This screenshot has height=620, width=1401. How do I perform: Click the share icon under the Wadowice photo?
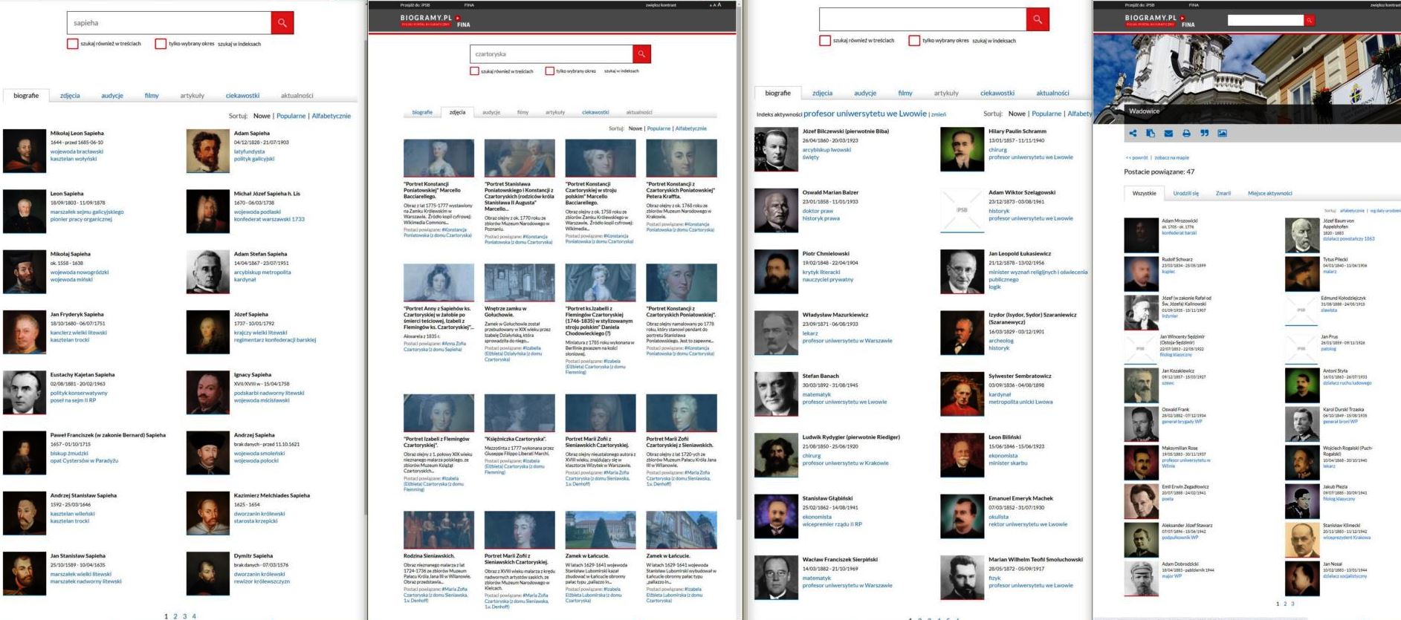(x=1133, y=134)
